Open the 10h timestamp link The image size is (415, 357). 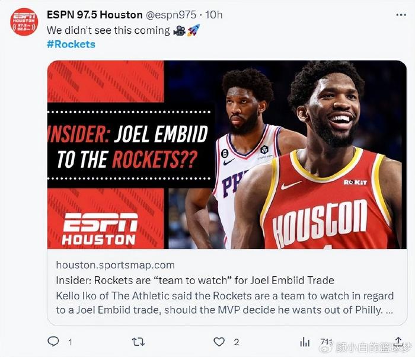coord(214,15)
